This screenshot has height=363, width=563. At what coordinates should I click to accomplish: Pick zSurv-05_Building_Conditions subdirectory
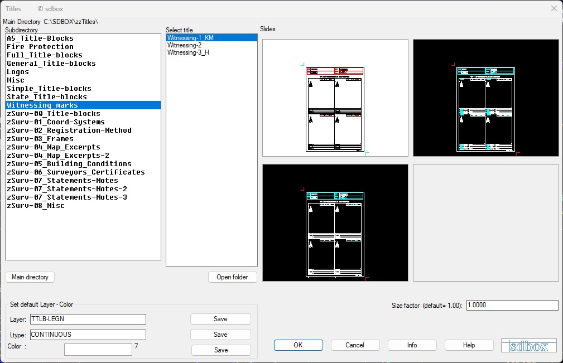[83, 164]
